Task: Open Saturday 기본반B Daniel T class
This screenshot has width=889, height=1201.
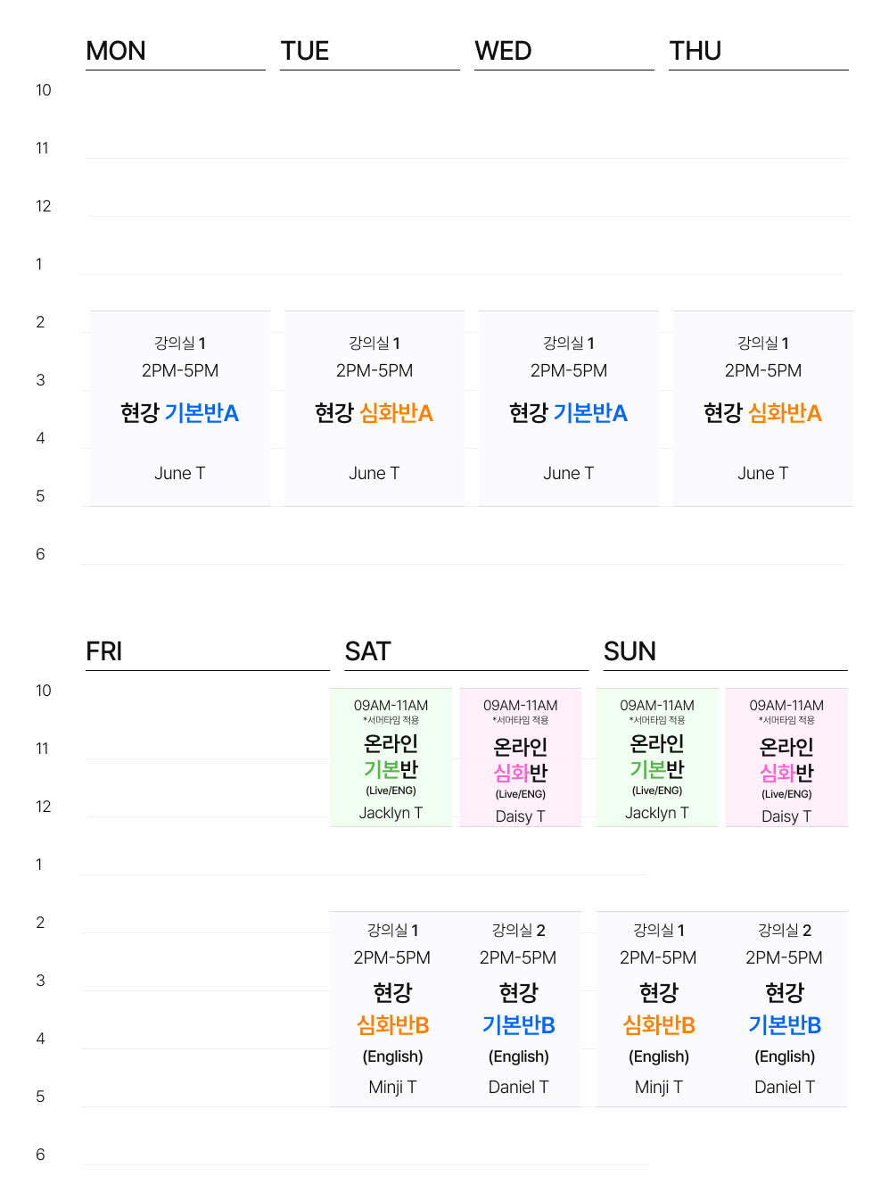Action: 519,1009
